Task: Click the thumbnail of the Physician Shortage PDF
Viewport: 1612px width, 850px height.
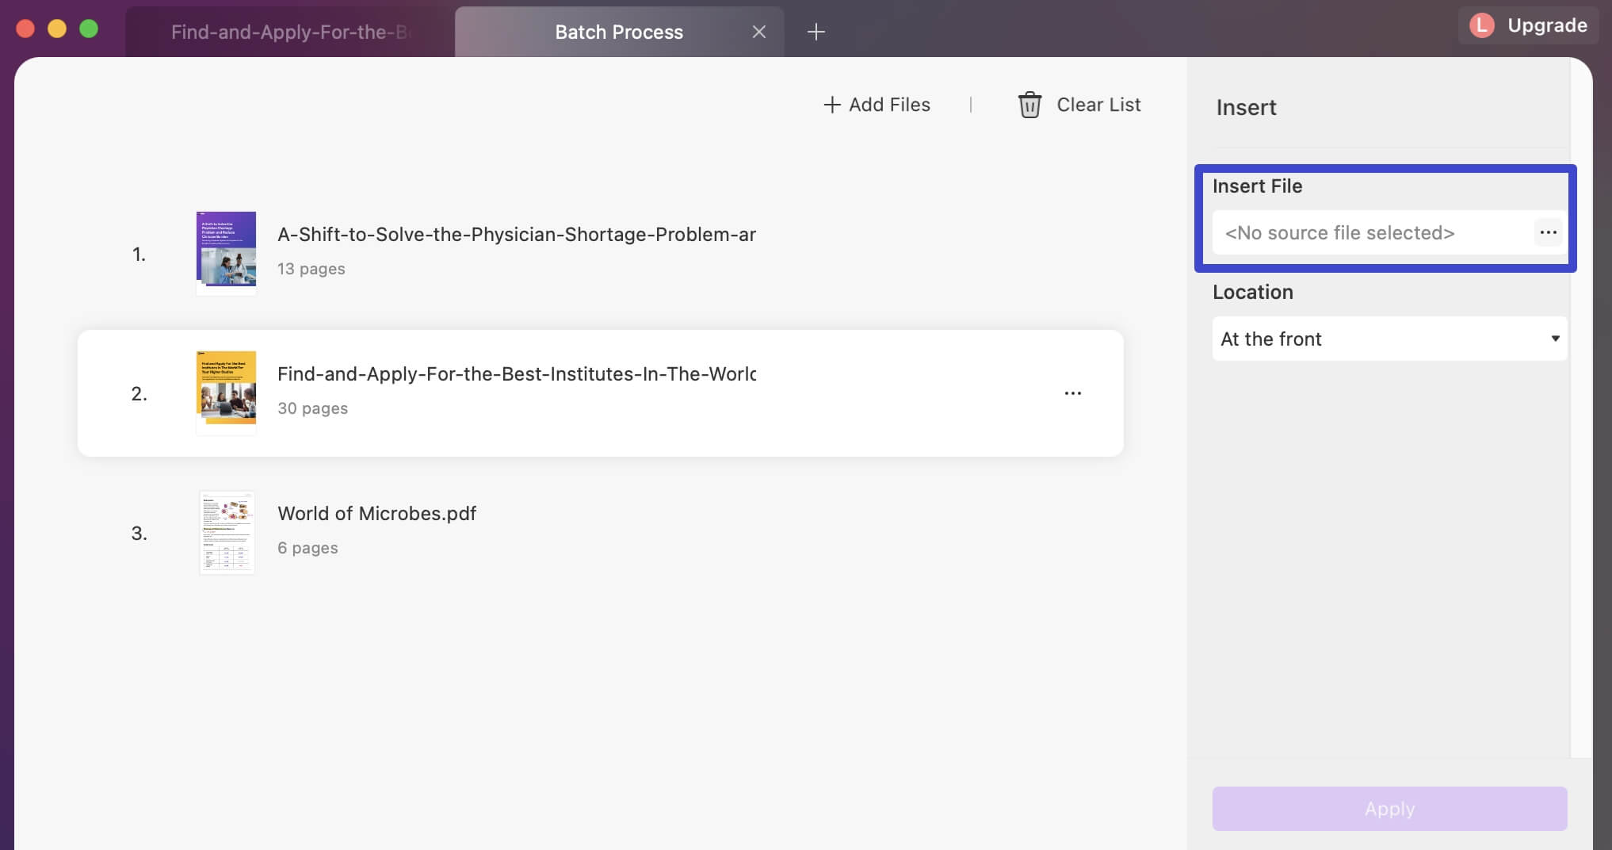Action: [226, 252]
